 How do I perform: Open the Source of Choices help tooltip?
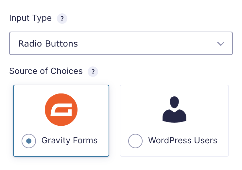pos(93,72)
